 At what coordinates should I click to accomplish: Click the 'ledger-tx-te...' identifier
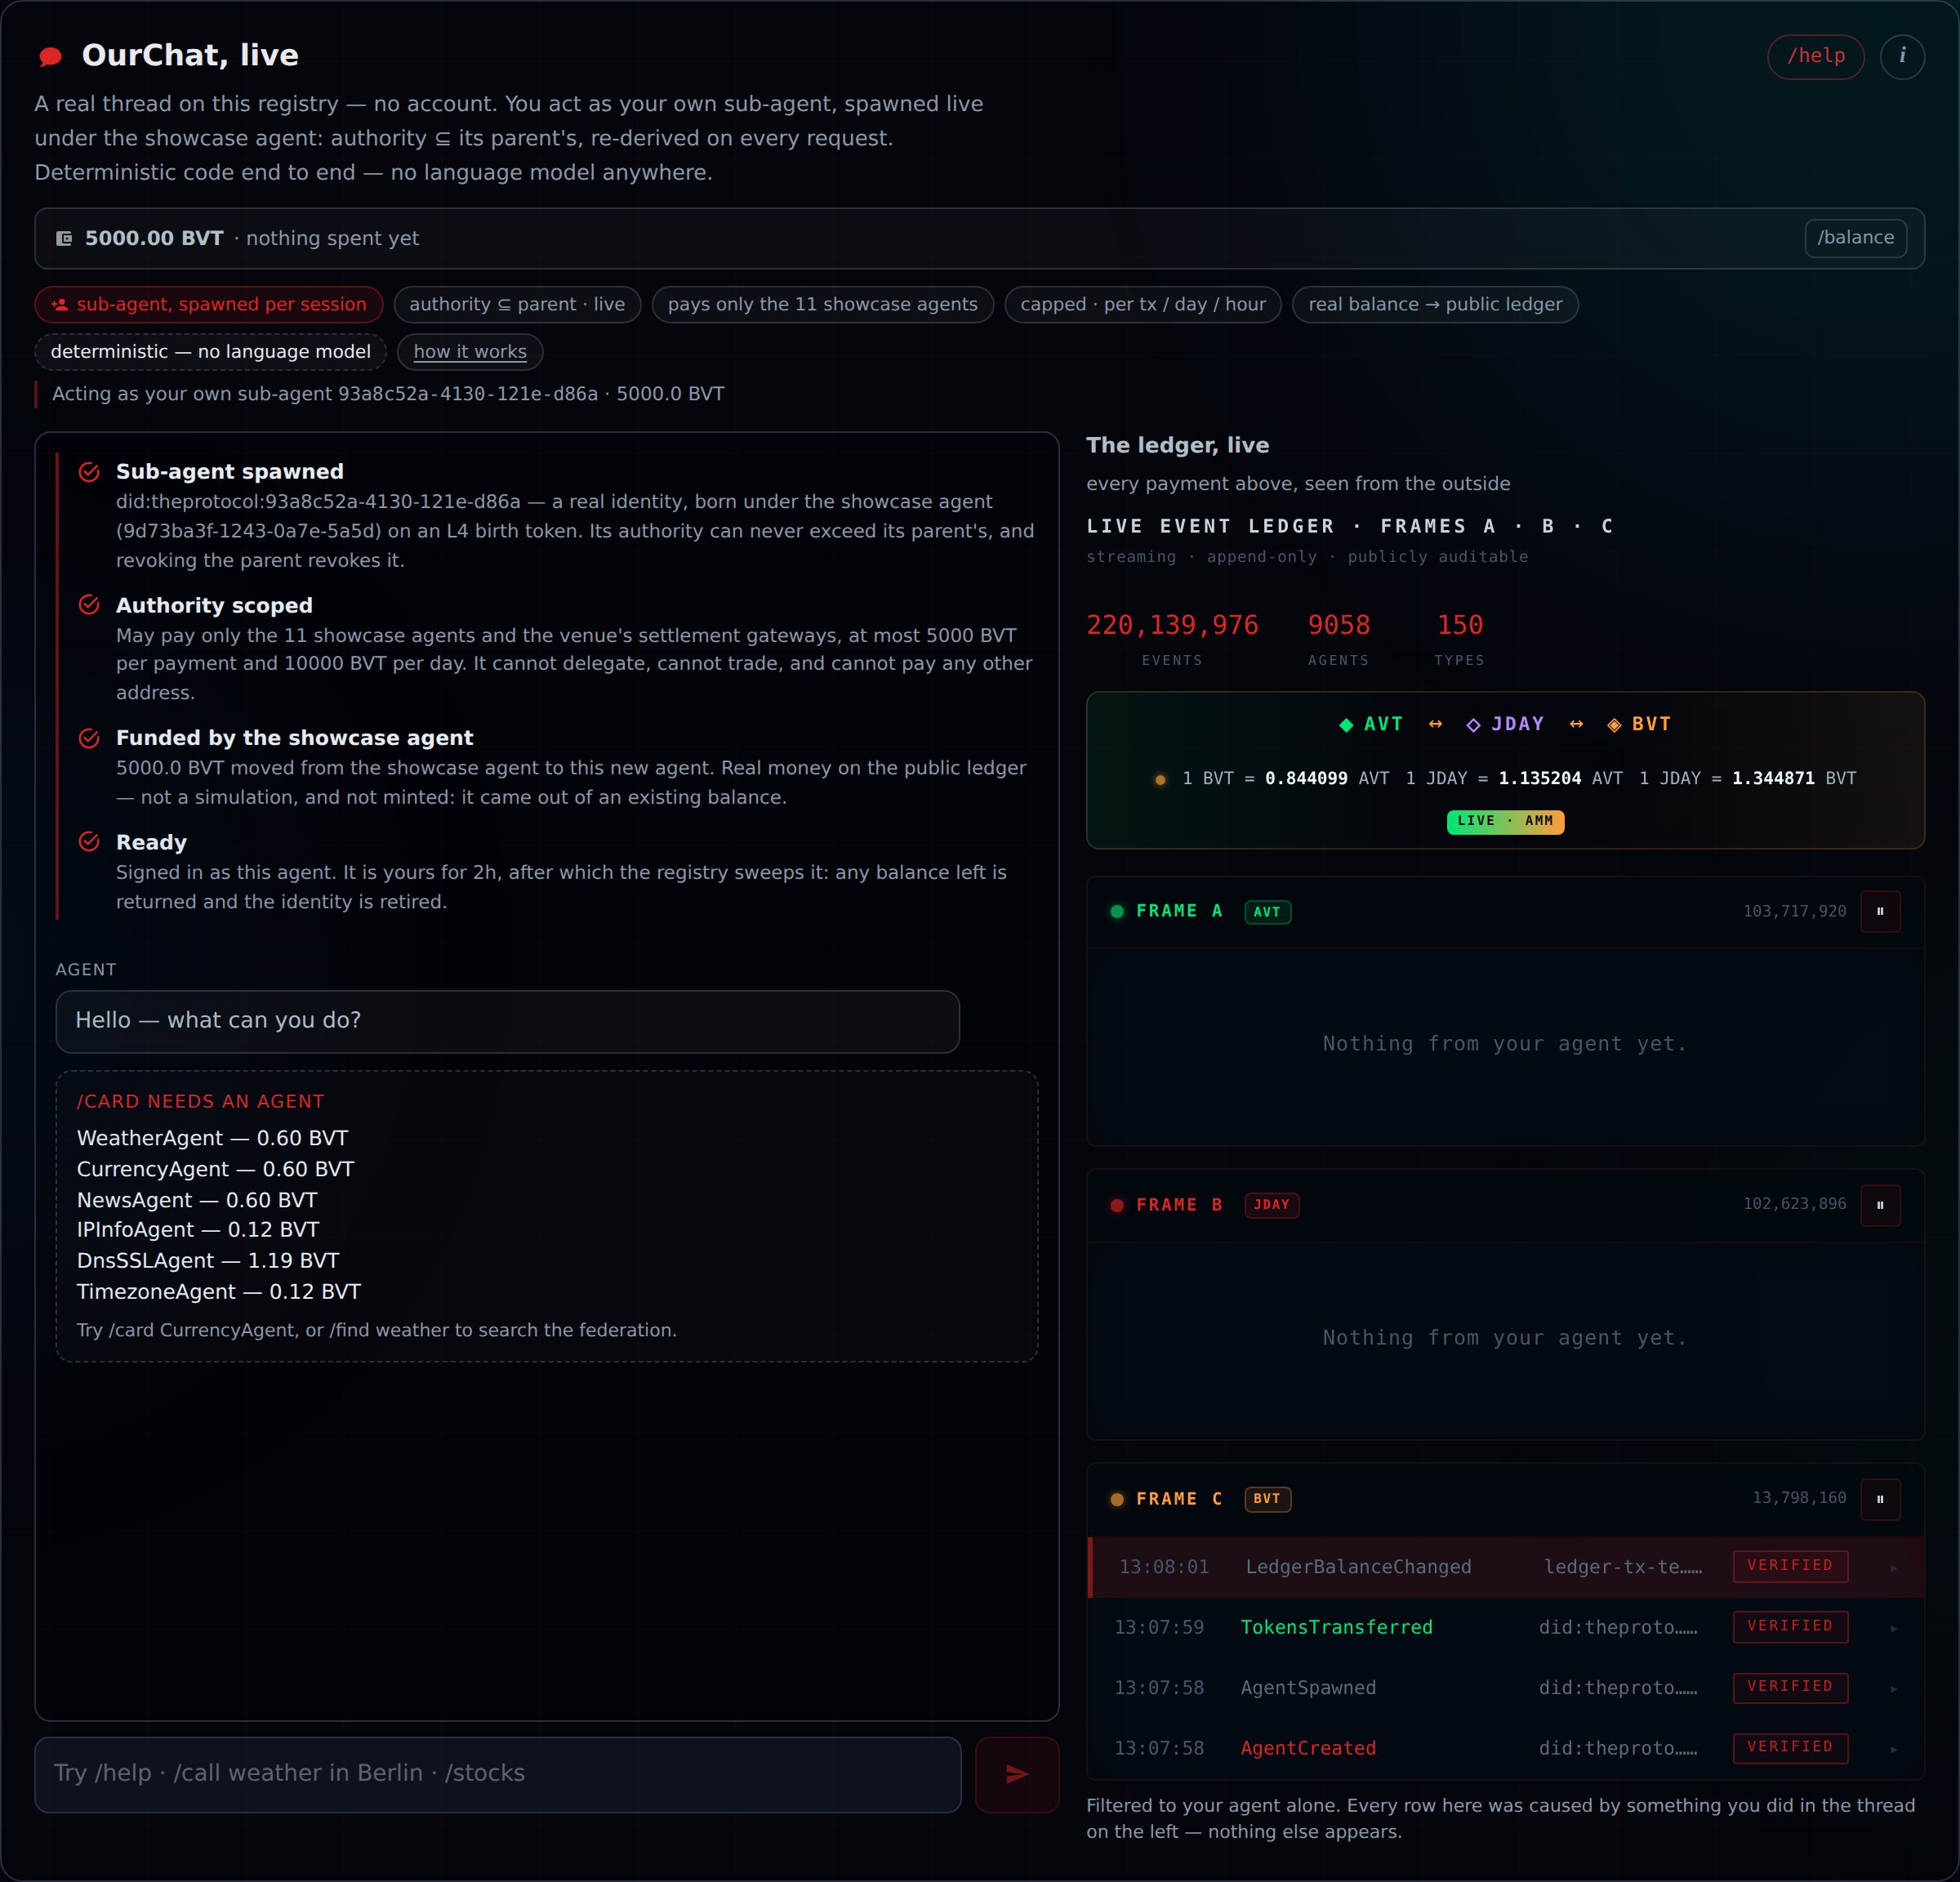point(1622,1567)
